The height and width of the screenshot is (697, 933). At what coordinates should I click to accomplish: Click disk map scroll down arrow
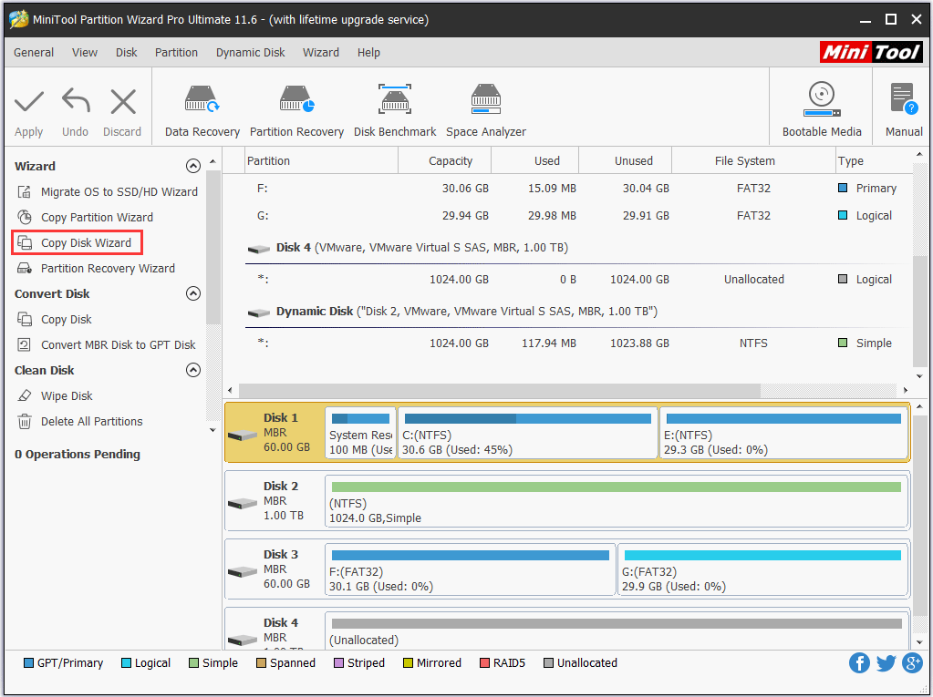pyautogui.click(x=919, y=642)
